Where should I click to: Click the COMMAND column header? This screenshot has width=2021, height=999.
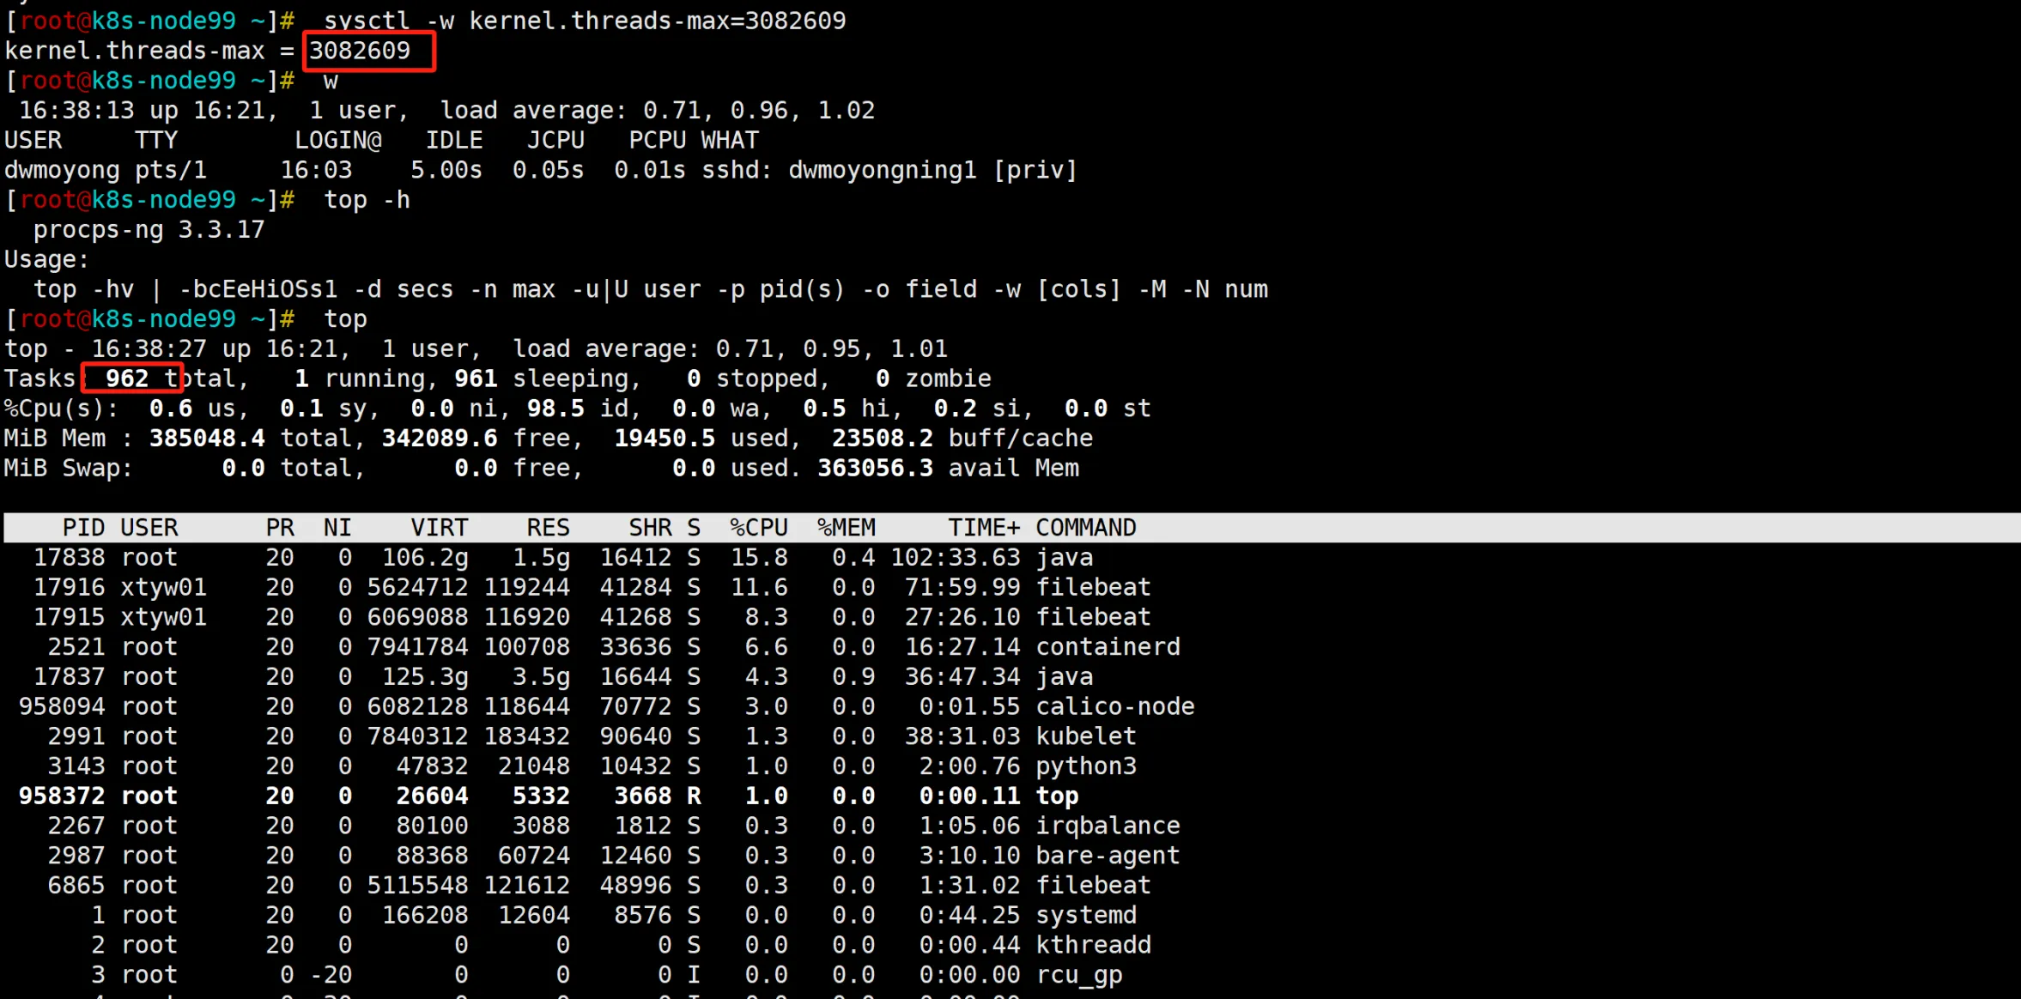1085,527
